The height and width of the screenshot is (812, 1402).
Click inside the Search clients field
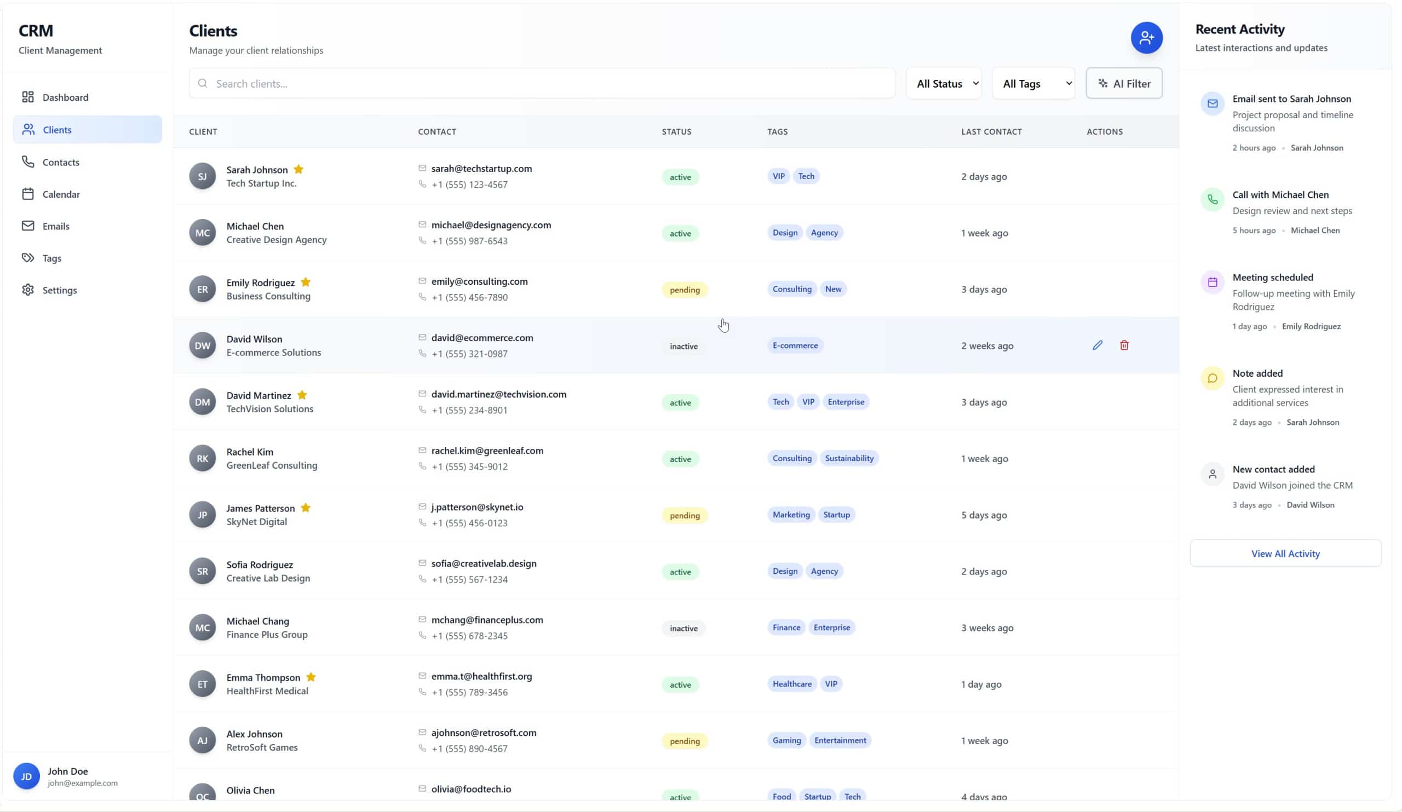(542, 83)
